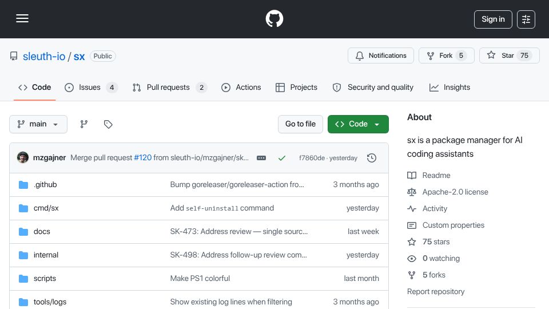The height and width of the screenshot is (309, 549).
Task: View branches via the branch icon
Action: tap(83, 124)
